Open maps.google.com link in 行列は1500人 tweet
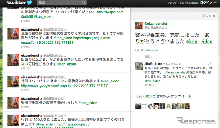The image size is (220, 128). [74, 124]
